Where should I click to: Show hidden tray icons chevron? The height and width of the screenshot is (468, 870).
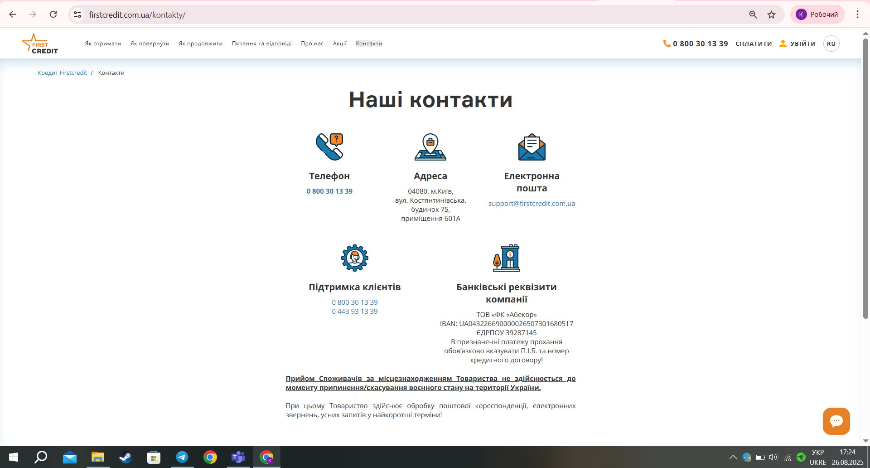733,457
